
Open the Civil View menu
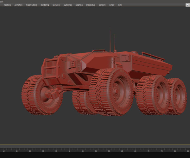pos(56,5)
